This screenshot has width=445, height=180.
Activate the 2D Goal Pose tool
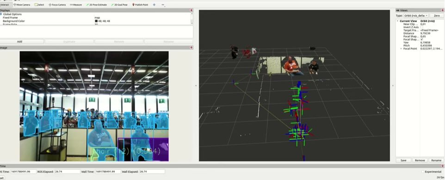click(119, 5)
